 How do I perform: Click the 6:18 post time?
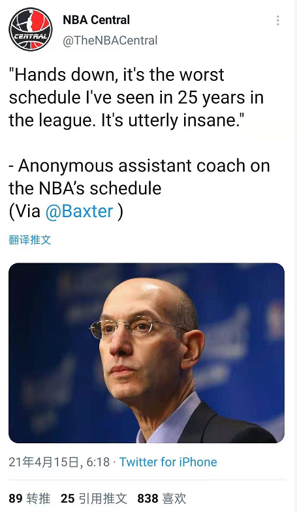(x=98, y=462)
